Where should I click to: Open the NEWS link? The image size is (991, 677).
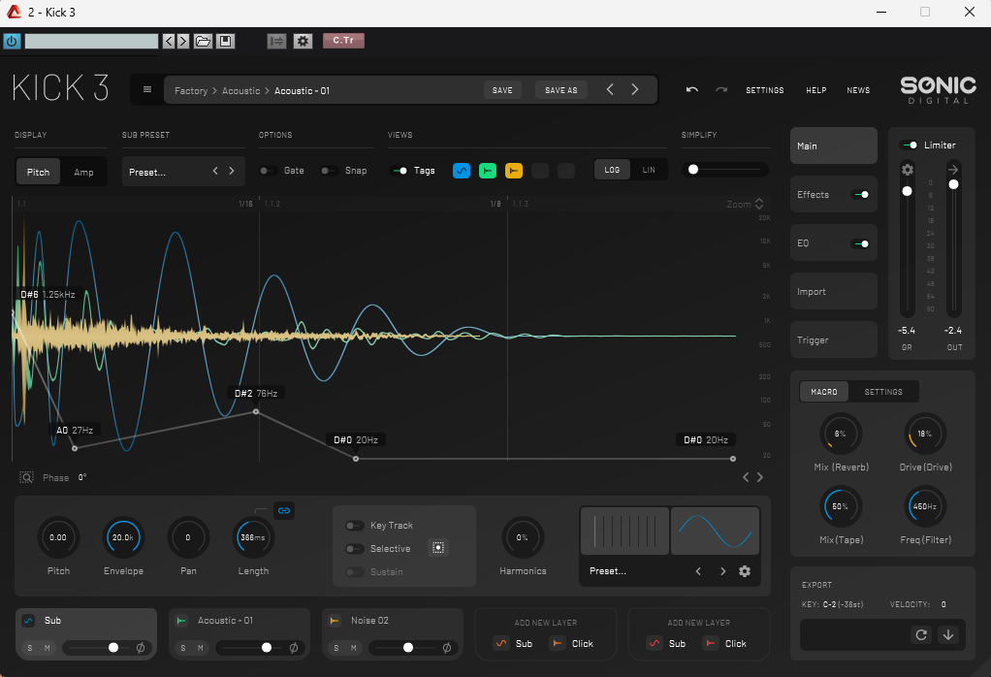pyautogui.click(x=858, y=90)
